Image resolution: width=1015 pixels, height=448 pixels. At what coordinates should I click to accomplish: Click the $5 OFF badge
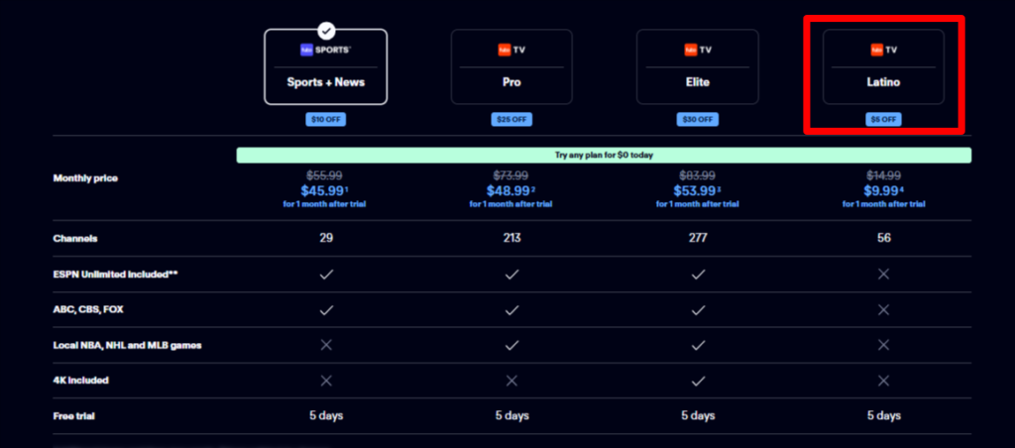(883, 119)
